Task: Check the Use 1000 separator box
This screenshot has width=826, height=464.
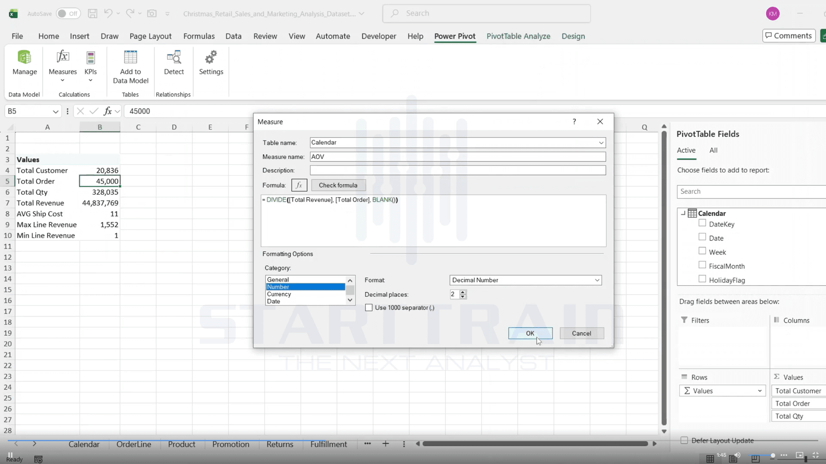Action: click(x=369, y=307)
